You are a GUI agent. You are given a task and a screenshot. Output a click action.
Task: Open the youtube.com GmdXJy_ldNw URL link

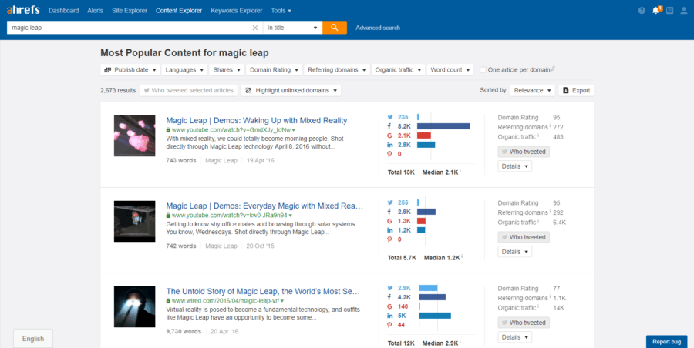click(231, 130)
